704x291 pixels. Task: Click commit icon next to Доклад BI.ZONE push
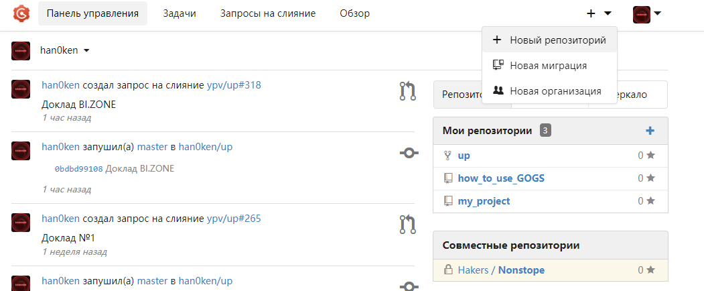pyautogui.click(x=408, y=154)
